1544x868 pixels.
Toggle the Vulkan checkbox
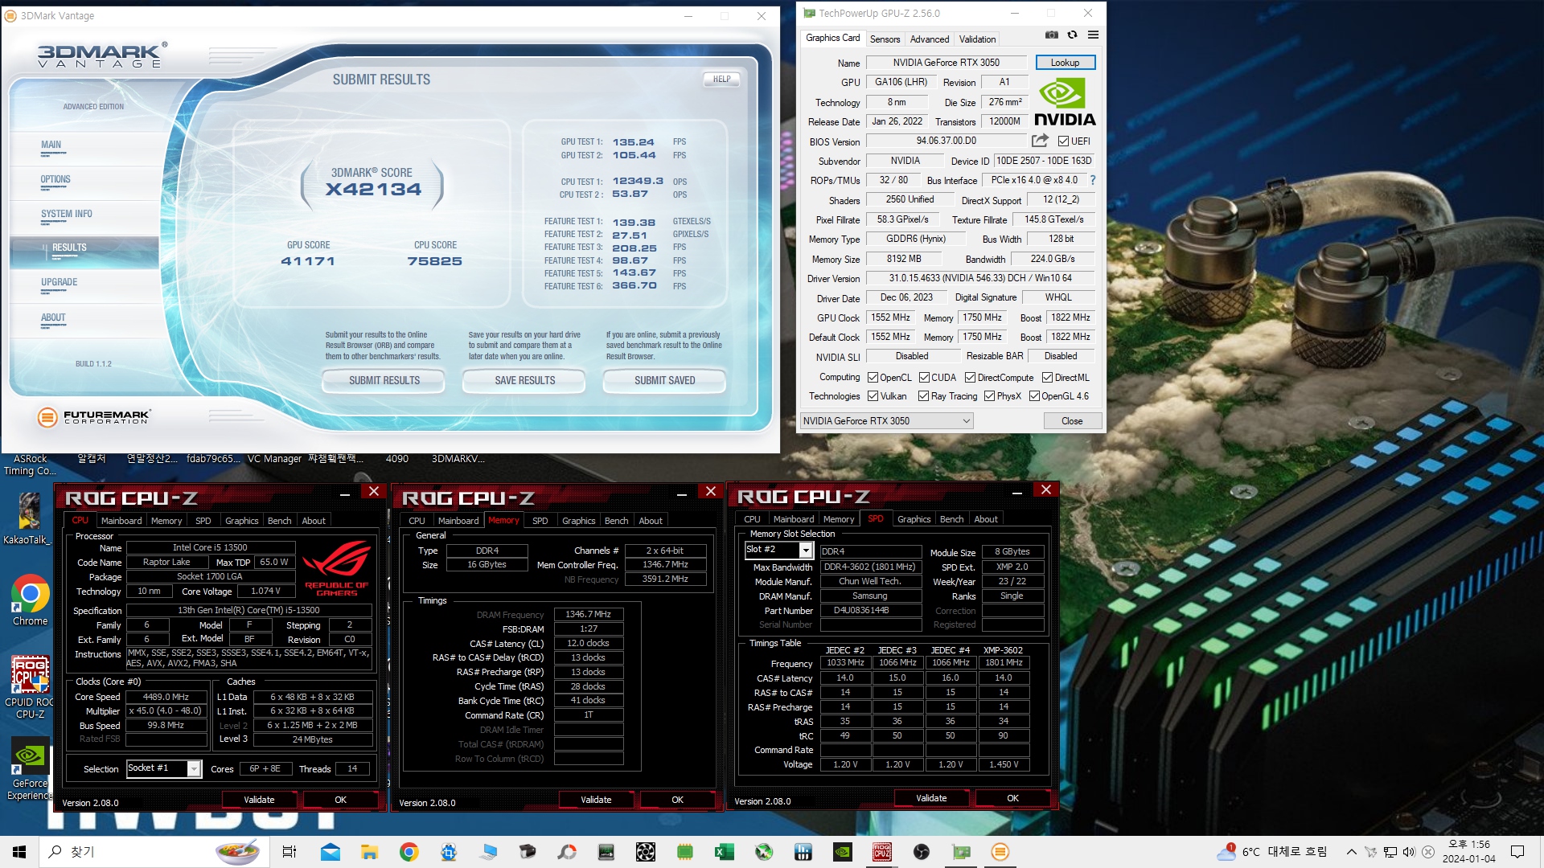[x=873, y=396]
